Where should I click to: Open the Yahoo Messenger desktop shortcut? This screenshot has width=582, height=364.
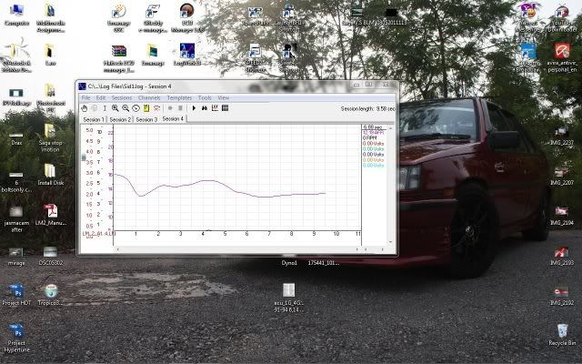(527, 13)
